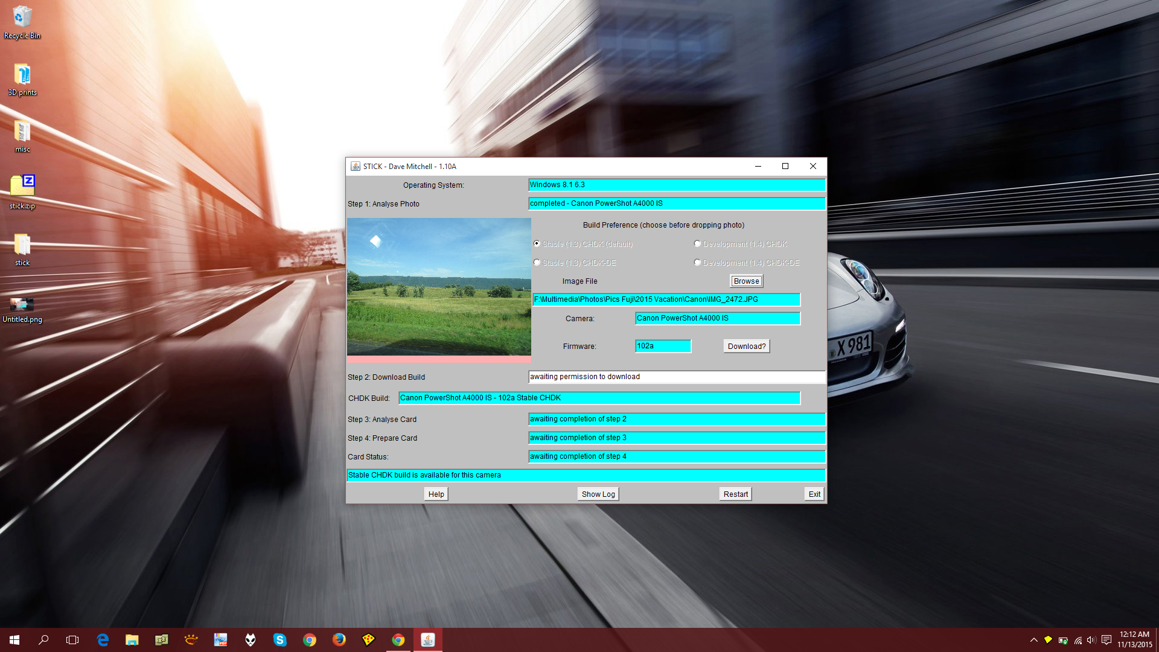Show hidden system tray icons
1159x652 pixels.
[x=1033, y=640]
